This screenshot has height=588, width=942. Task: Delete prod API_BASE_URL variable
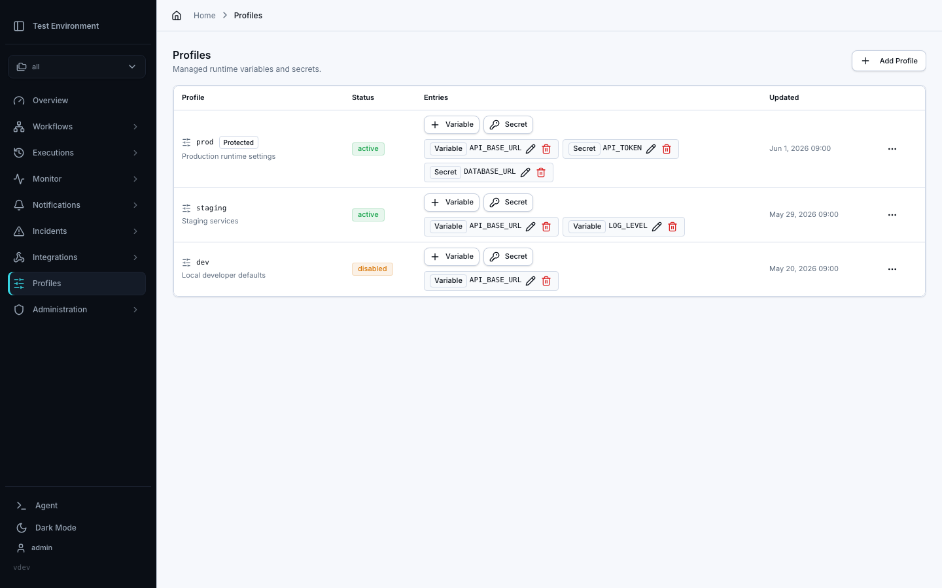coord(546,149)
